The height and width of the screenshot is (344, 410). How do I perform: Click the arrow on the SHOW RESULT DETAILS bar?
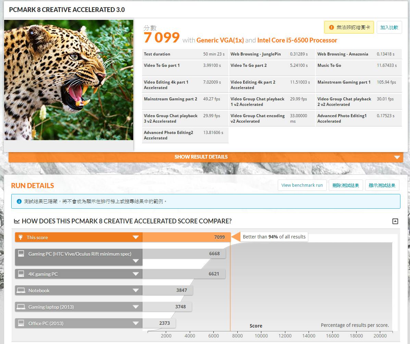(397, 157)
